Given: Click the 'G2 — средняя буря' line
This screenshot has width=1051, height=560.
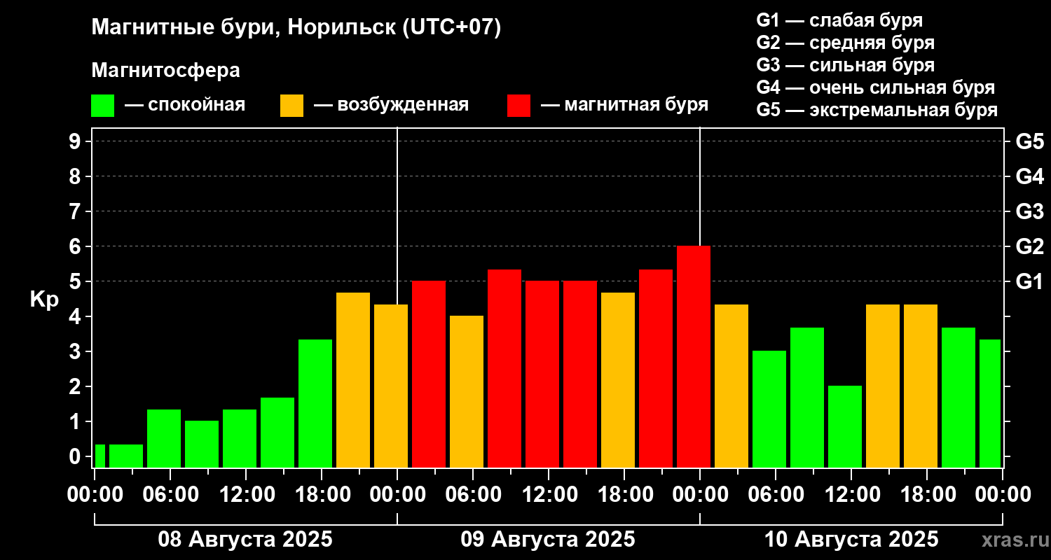Looking at the screenshot, I should [x=845, y=43].
